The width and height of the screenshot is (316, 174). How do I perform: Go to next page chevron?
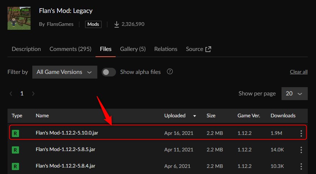coord(33,93)
